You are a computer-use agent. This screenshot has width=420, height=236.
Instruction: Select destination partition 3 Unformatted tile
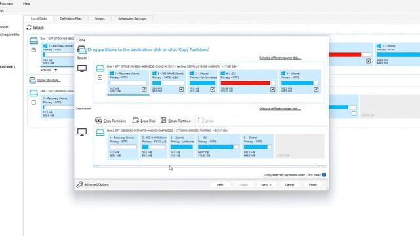tap(182, 146)
